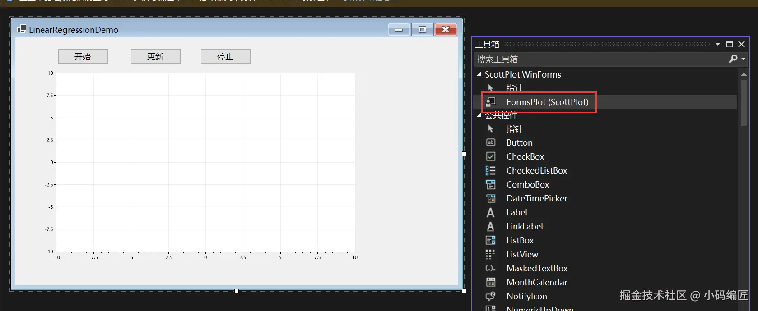Image resolution: width=758 pixels, height=311 pixels.
Task: Click the form's bottom-right corner handle
Action: 464,291
